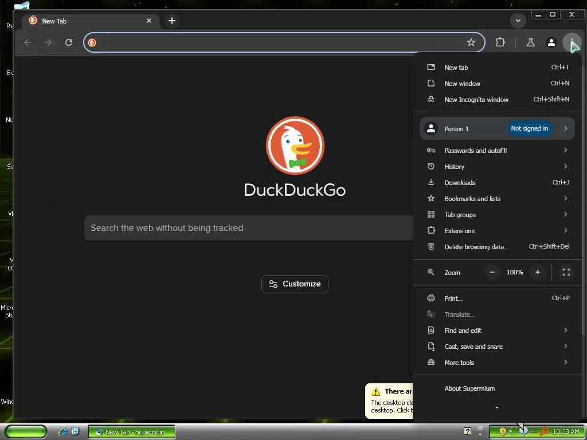Click the New Tab - Supermium taskbar button
This screenshot has height=440, width=587.
click(x=132, y=432)
